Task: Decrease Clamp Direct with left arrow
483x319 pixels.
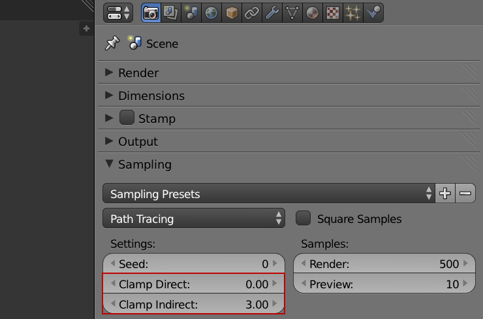Action: click(113, 284)
